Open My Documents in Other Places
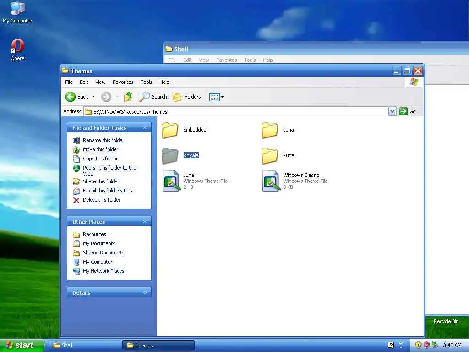Viewport: 469px width, 352px height. [x=99, y=243]
